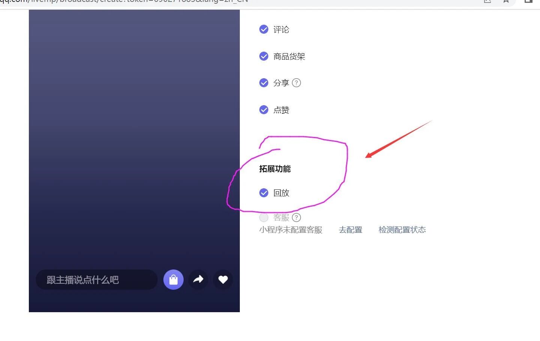
Task: Click the heart like icon in preview
Action: click(223, 280)
